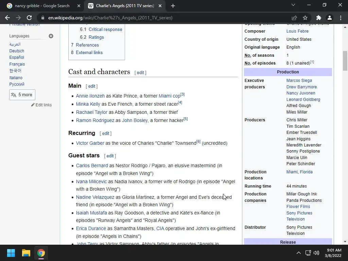This screenshot has width=348, height=261.
Task: Show hidden system tray icons
Action: (x=299, y=253)
